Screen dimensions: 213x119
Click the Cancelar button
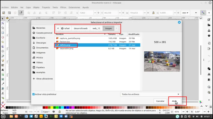160,101
